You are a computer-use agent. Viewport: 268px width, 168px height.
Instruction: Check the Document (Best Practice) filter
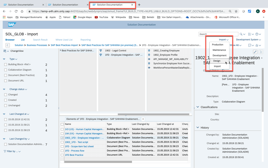tap(6, 75)
